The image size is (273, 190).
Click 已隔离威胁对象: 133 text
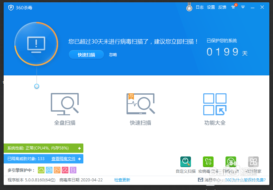pyautogui.click(x=26, y=159)
